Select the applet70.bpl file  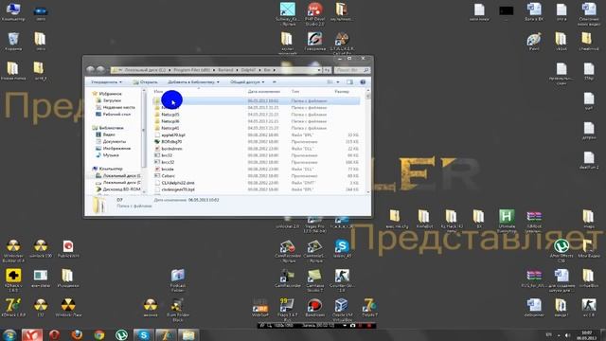[257, 135]
